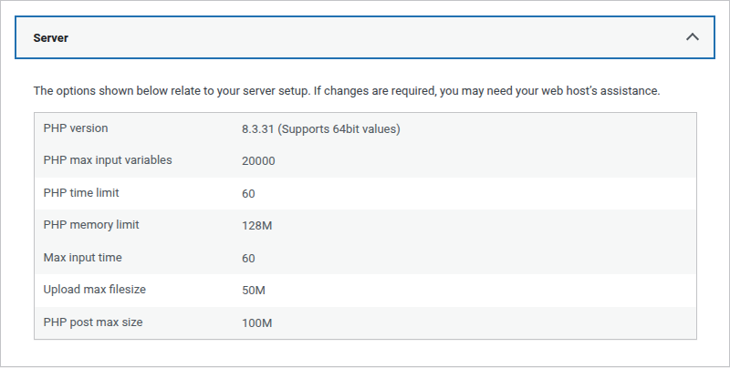Select the 'PHP time limit' label
730x368 pixels.
tap(81, 193)
